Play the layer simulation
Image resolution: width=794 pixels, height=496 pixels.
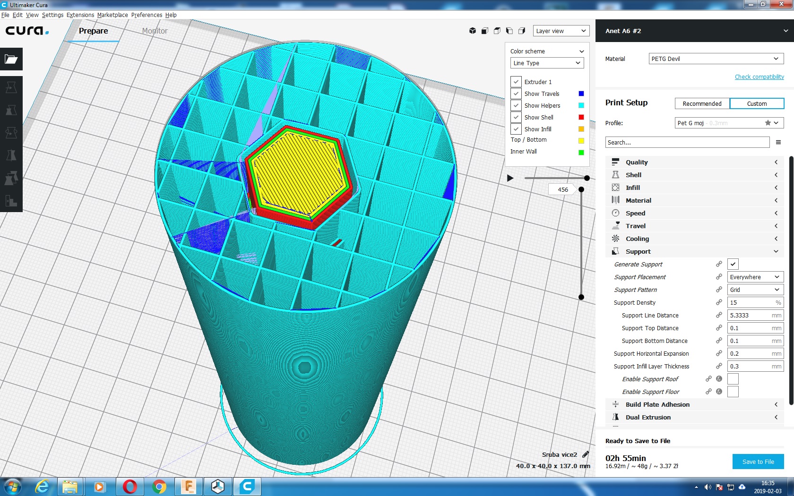click(x=510, y=178)
